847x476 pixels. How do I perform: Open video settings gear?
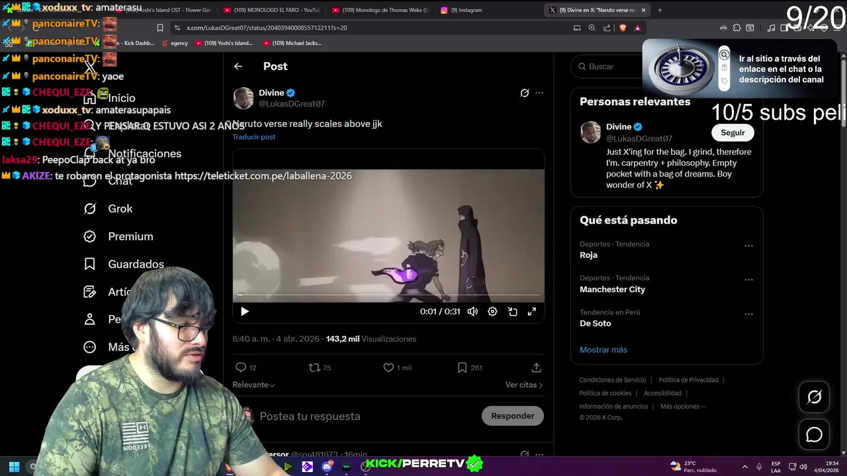click(492, 311)
